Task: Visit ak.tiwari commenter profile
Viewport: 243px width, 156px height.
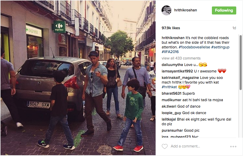Action: tap(169, 107)
